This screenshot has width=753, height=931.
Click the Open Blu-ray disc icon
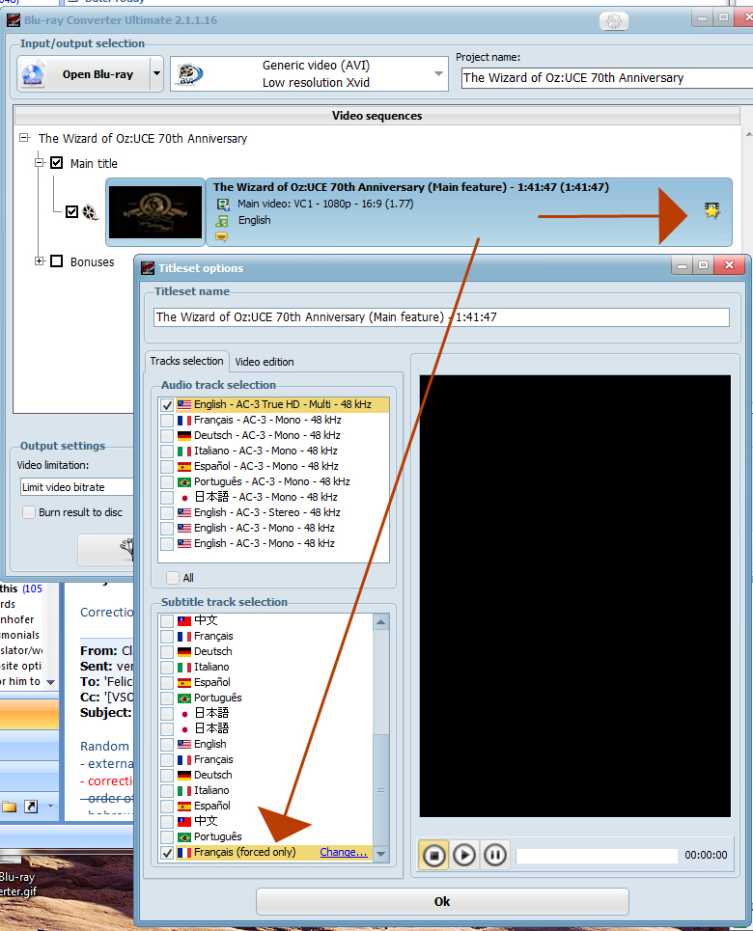(33, 74)
